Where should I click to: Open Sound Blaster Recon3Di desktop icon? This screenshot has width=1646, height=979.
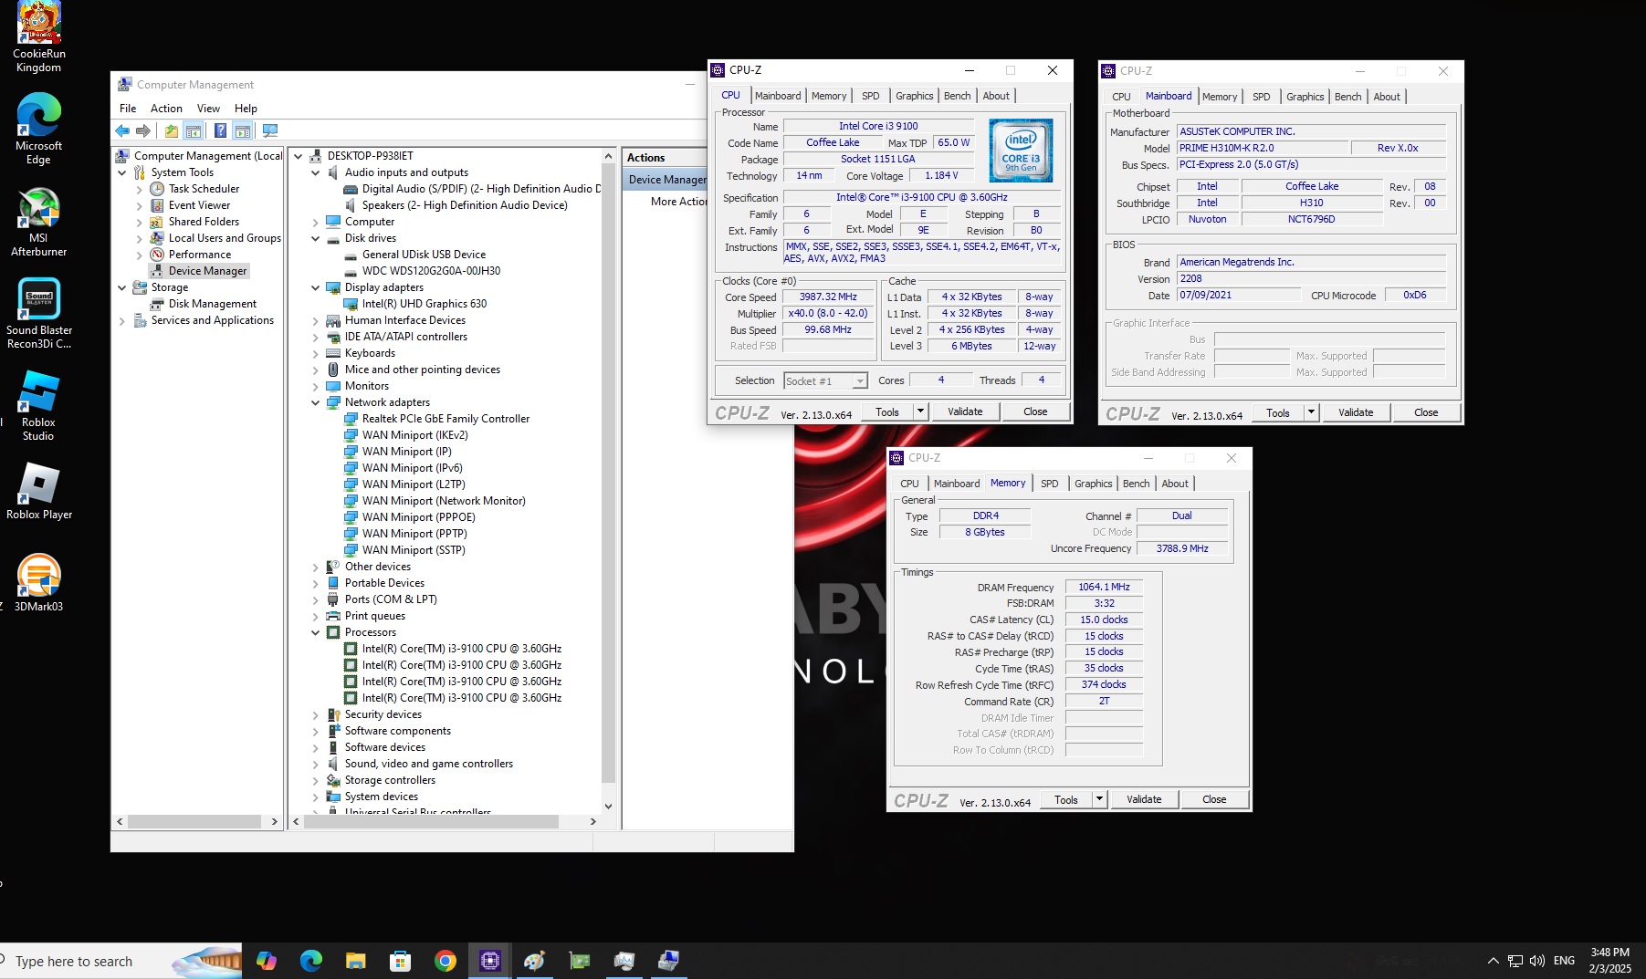[38, 314]
